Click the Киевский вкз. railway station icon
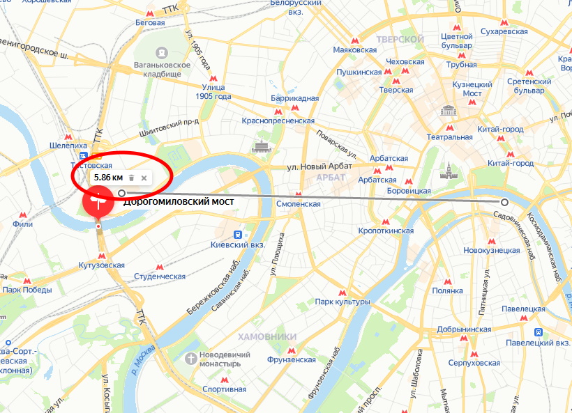Screen dimensions: 572x413 [x=238, y=235]
